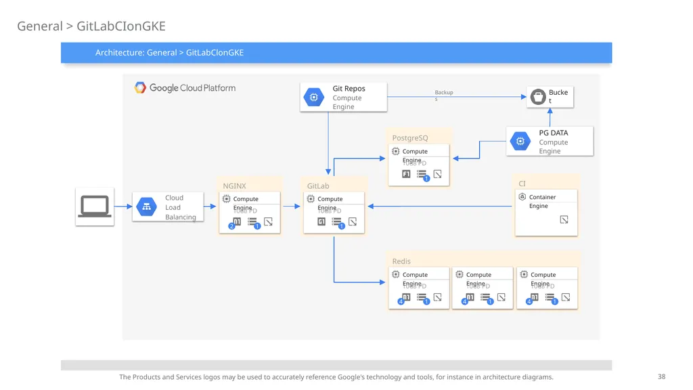Click the PG DATA Compute Engine icon

click(x=520, y=142)
